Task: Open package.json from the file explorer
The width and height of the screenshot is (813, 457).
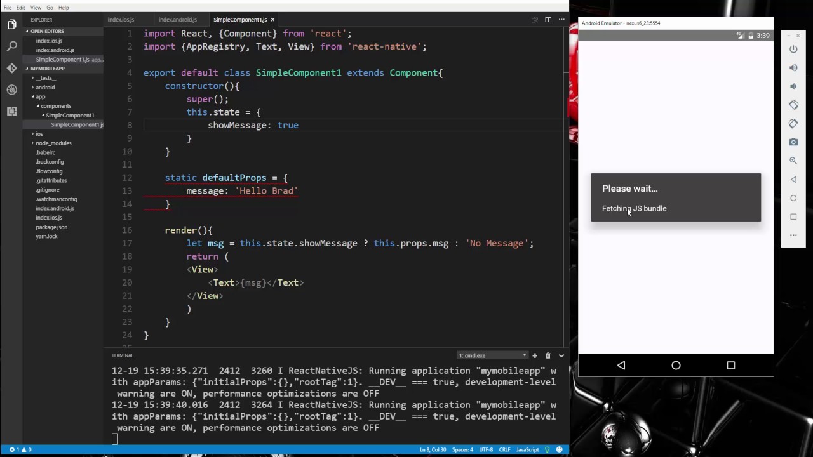Action: point(51,227)
